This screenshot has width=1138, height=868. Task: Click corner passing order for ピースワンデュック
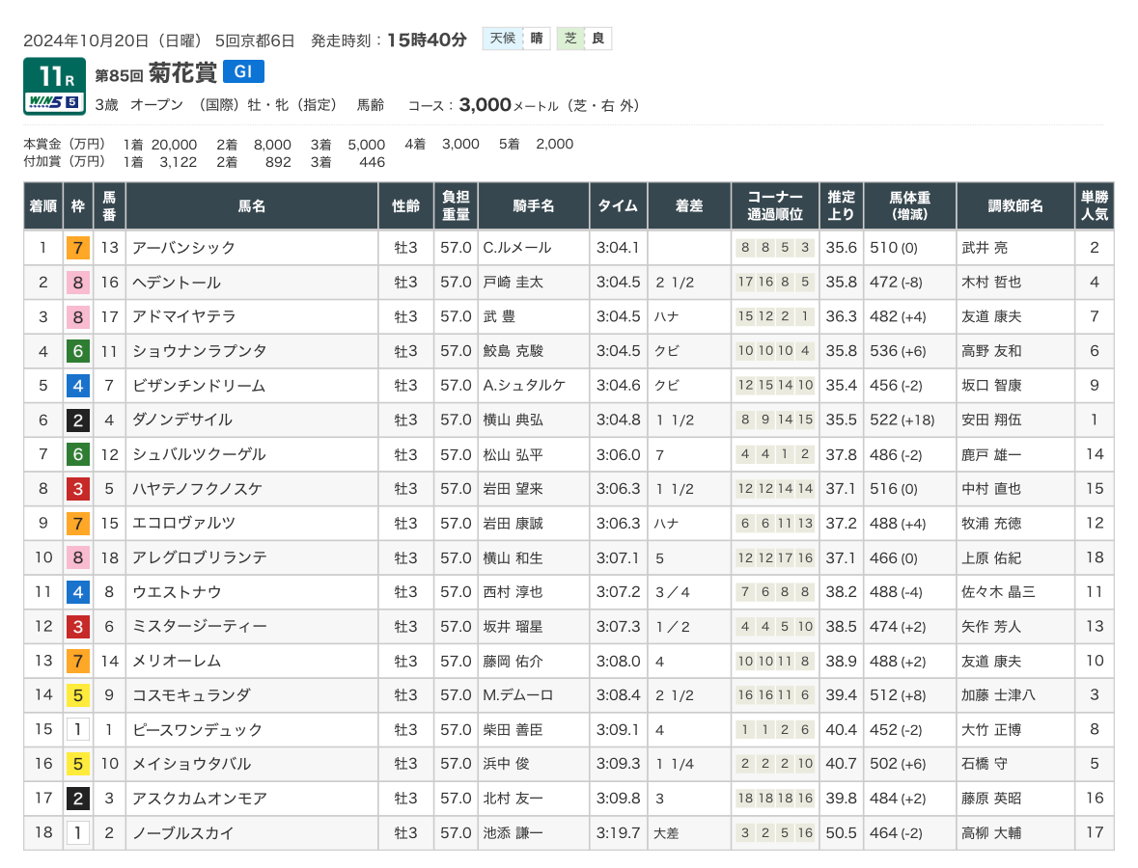[x=775, y=729]
